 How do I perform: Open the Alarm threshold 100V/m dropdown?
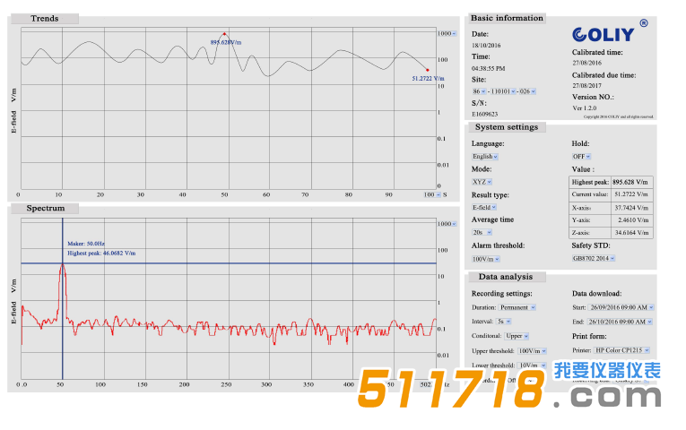486,258
